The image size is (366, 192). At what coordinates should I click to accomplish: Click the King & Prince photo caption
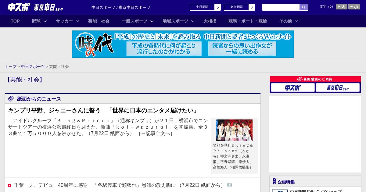tap(233, 156)
